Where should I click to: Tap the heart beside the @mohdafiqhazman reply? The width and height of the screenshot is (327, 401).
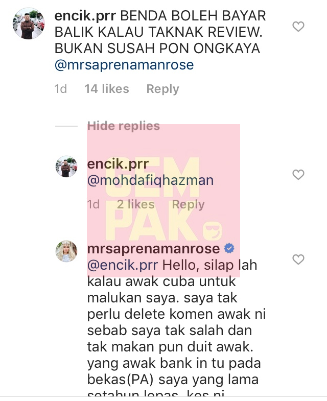pyautogui.click(x=298, y=175)
